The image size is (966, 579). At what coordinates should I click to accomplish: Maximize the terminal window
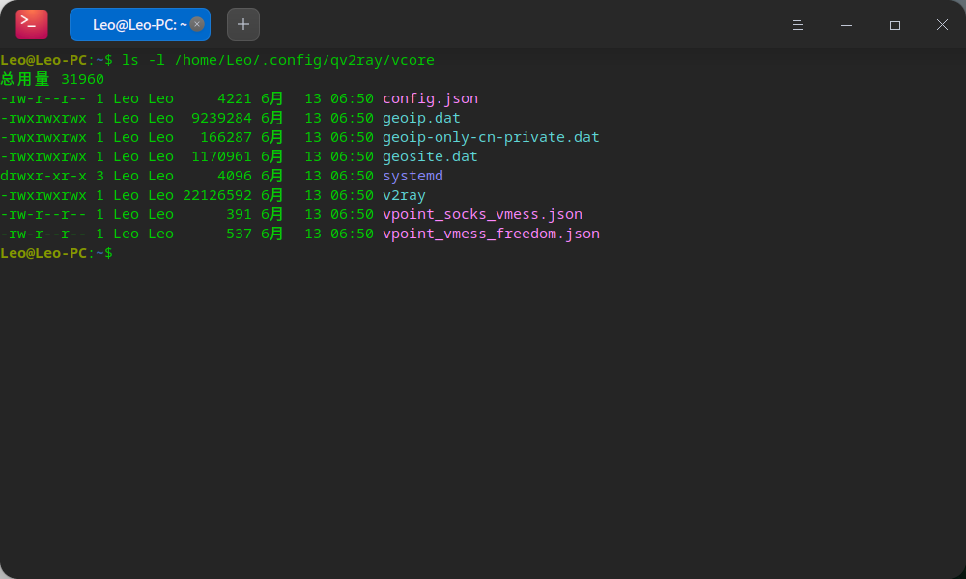click(895, 25)
